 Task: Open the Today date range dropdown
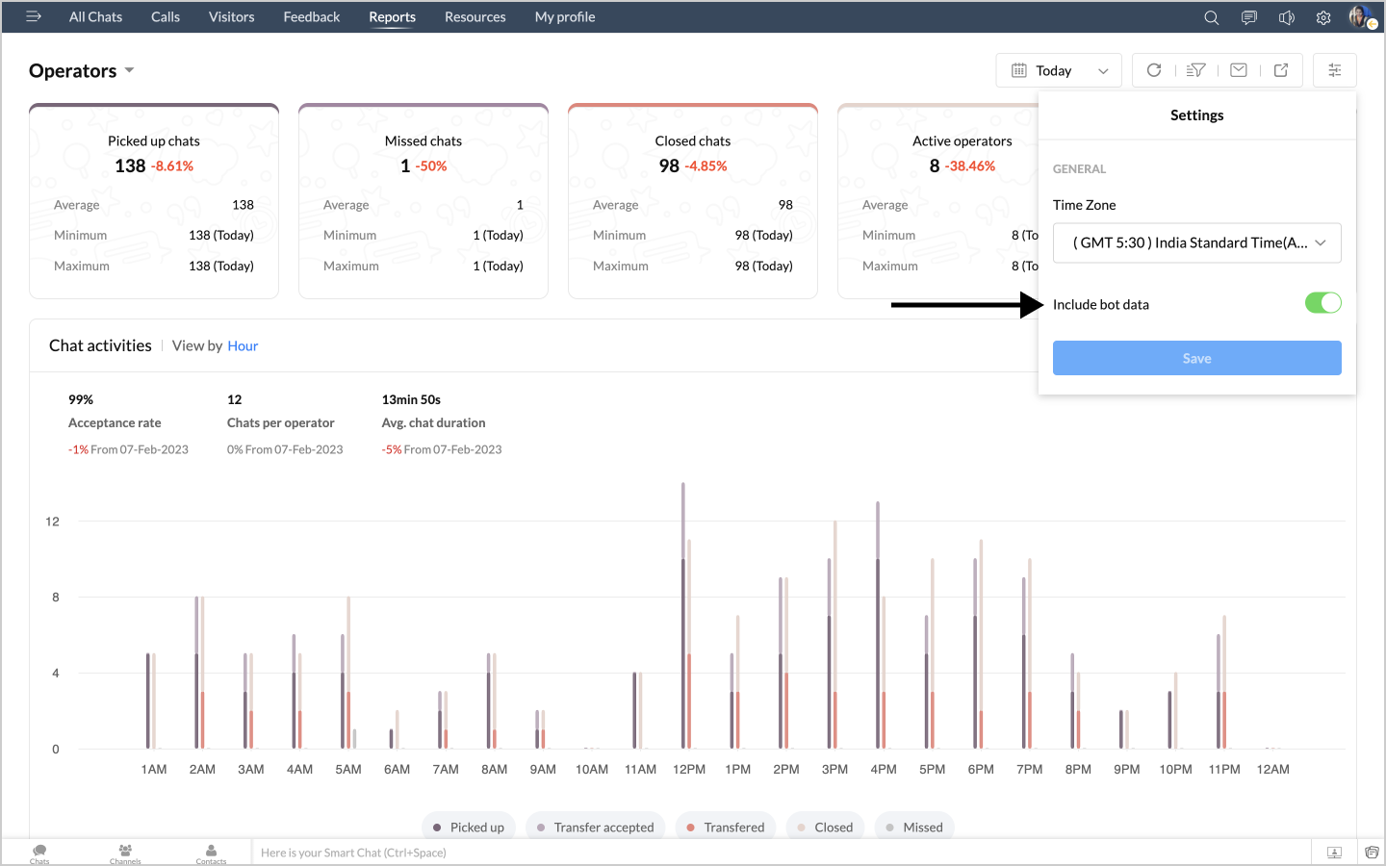coord(1059,70)
